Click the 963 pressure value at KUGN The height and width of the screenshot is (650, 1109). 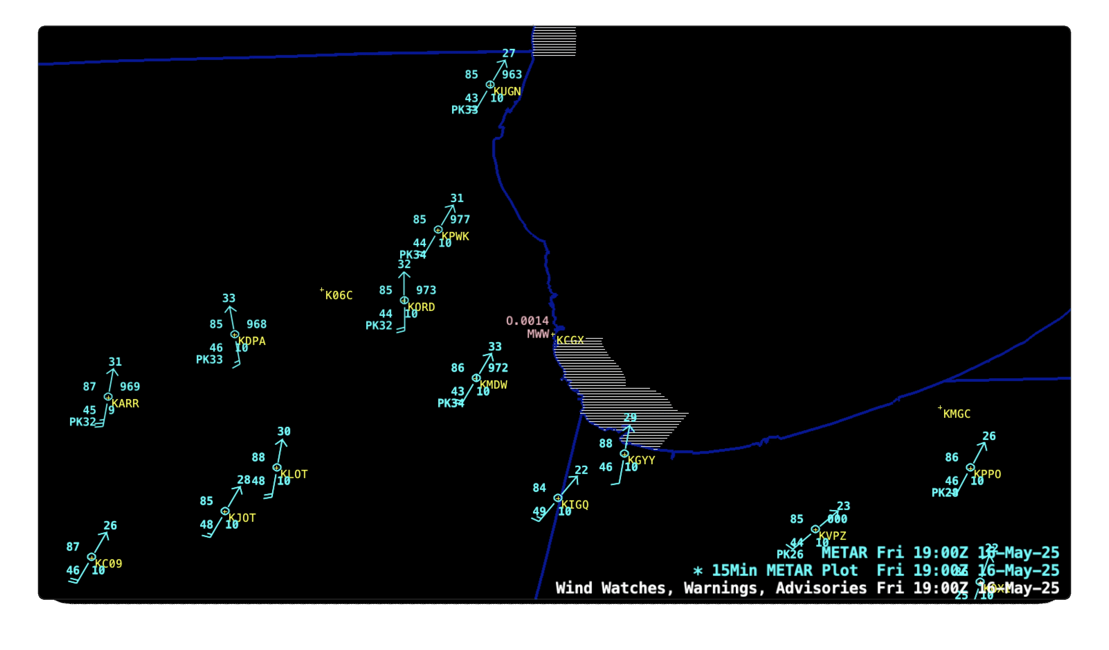pos(512,75)
